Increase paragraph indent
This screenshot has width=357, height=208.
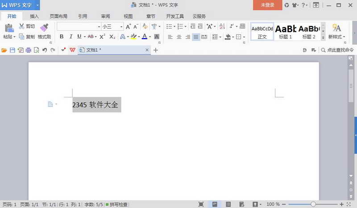(200, 26)
